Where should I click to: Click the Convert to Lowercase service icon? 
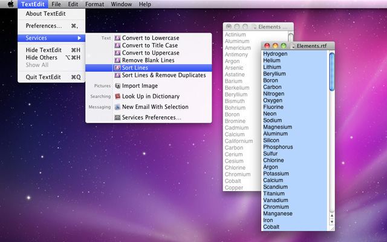[x=117, y=38]
